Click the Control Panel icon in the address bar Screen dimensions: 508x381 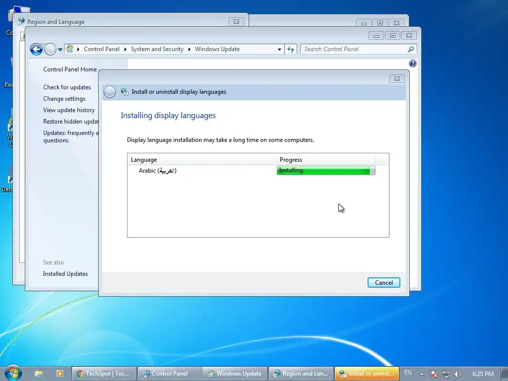click(69, 49)
